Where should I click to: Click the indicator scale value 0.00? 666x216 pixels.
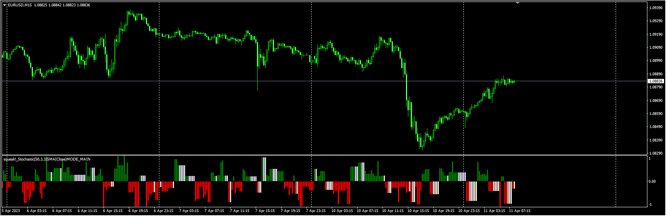[652, 182]
